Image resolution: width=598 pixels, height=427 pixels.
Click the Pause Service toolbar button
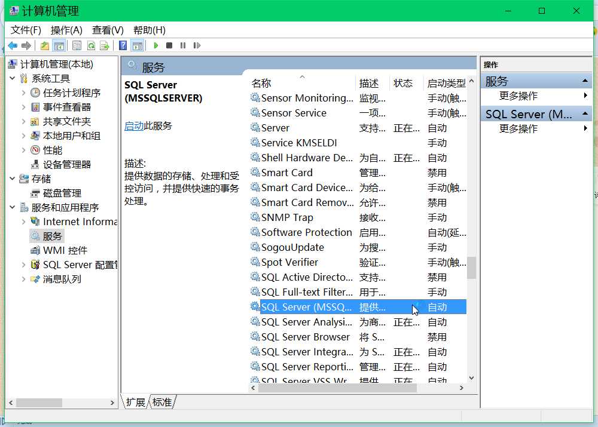(183, 45)
